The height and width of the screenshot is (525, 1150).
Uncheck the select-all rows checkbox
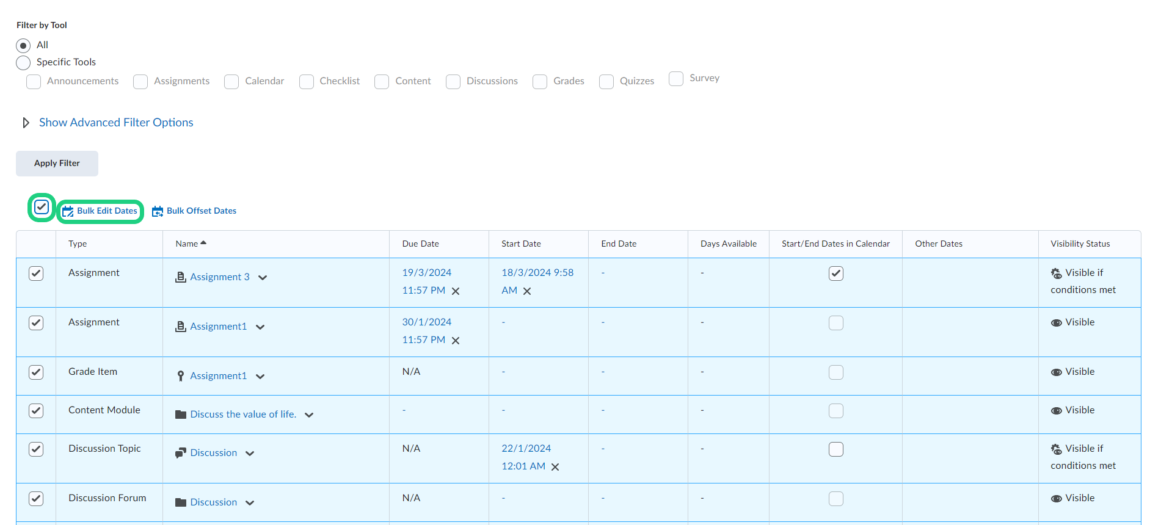pyautogui.click(x=42, y=208)
